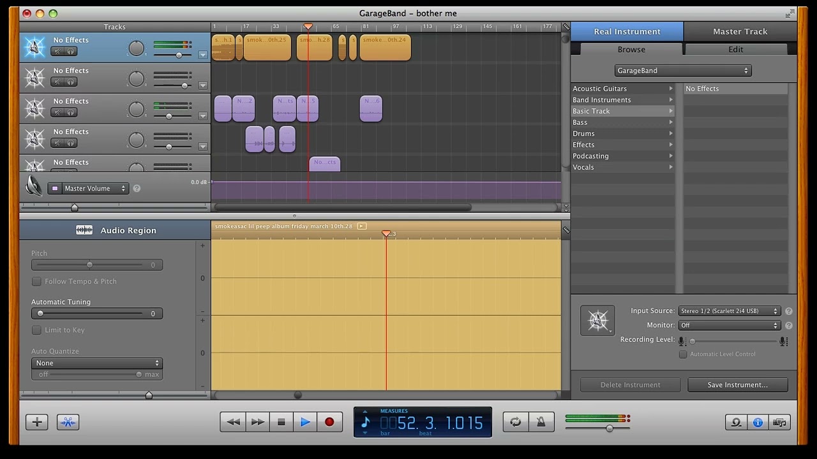Click Delete Instrument button

pyautogui.click(x=630, y=385)
